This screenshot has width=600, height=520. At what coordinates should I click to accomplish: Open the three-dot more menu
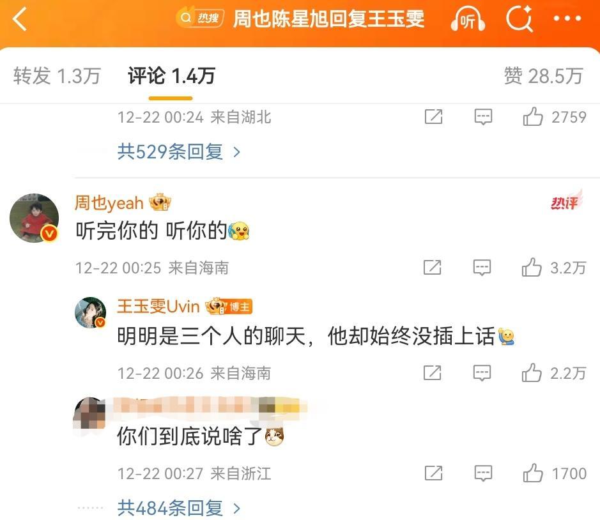[567, 18]
